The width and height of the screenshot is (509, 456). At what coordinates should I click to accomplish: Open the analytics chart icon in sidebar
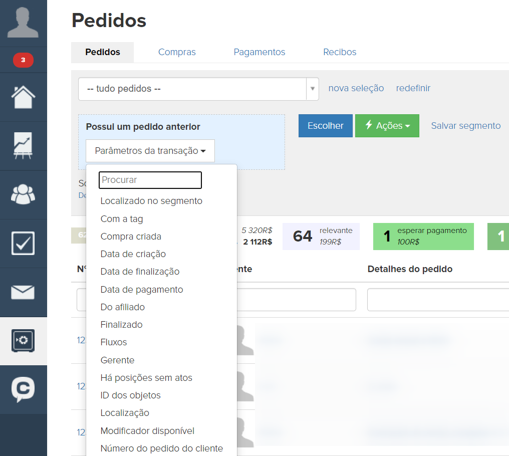[x=23, y=146]
